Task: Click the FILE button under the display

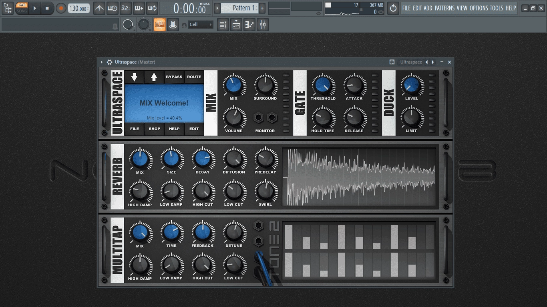Action: click(x=134, y=129)
